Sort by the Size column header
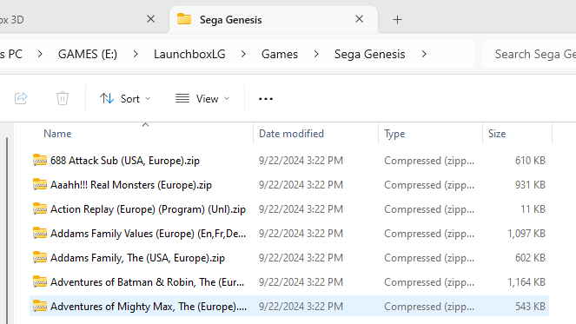Image resolution: width=576 pixels, height=324 pixels. 497,134
